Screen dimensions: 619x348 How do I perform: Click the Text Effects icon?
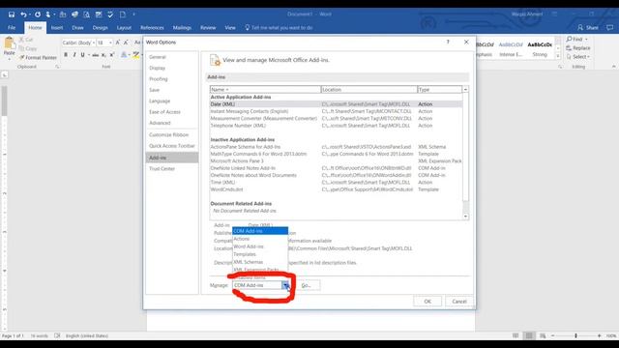124,55
